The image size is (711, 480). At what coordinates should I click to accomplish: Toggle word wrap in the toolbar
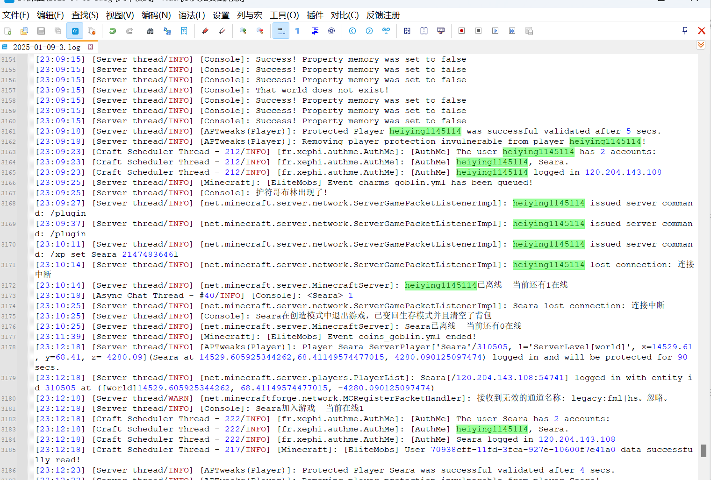pos(281,31)
